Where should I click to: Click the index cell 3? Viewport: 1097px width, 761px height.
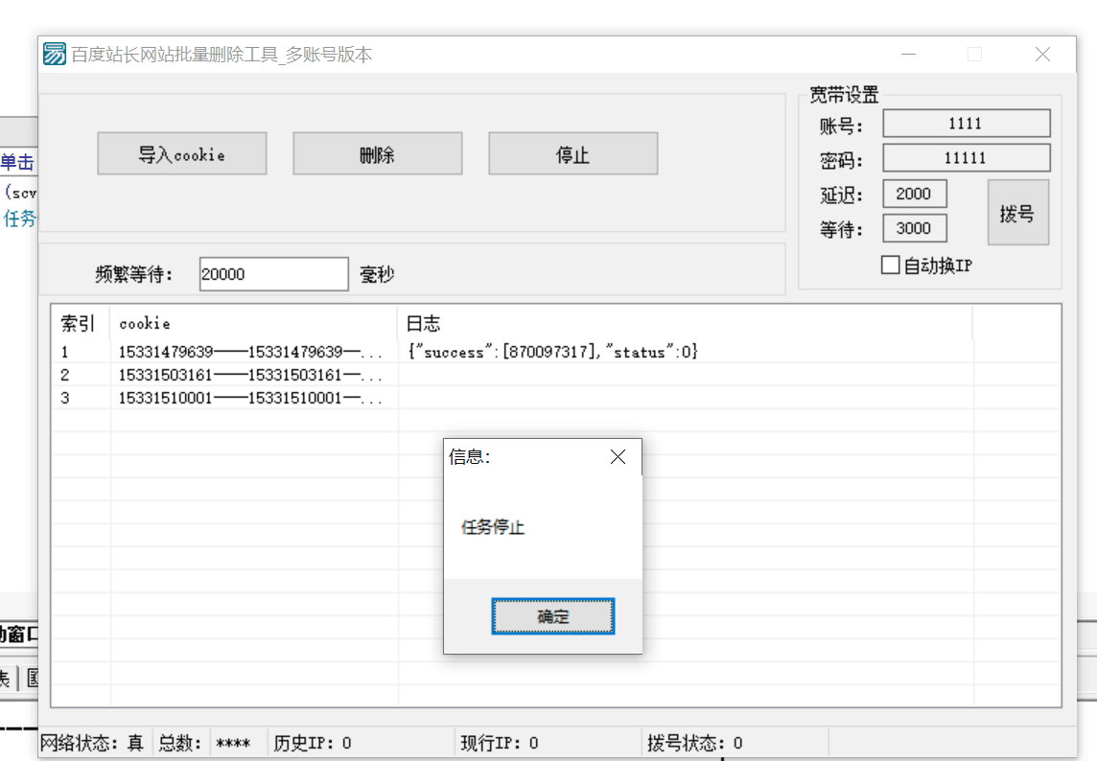click(65, 398)
